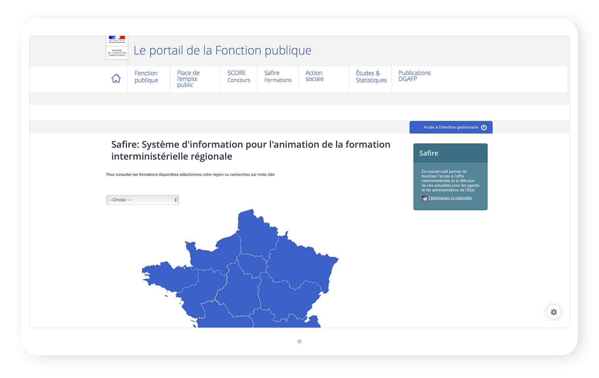Open Place de l'emploi public menu
599x378 pixels.
[x=188, y=79]
